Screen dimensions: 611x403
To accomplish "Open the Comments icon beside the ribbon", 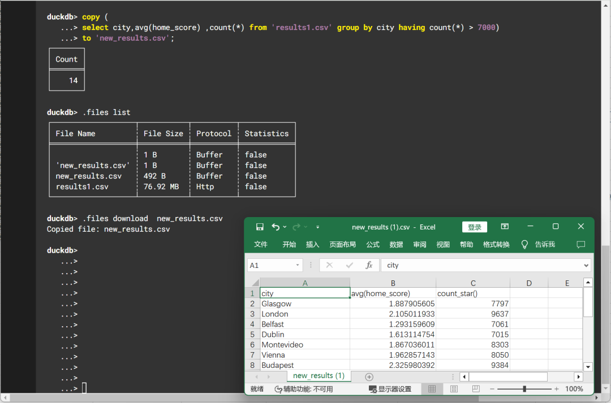I will pyautogui.click(x=580, y=244).
